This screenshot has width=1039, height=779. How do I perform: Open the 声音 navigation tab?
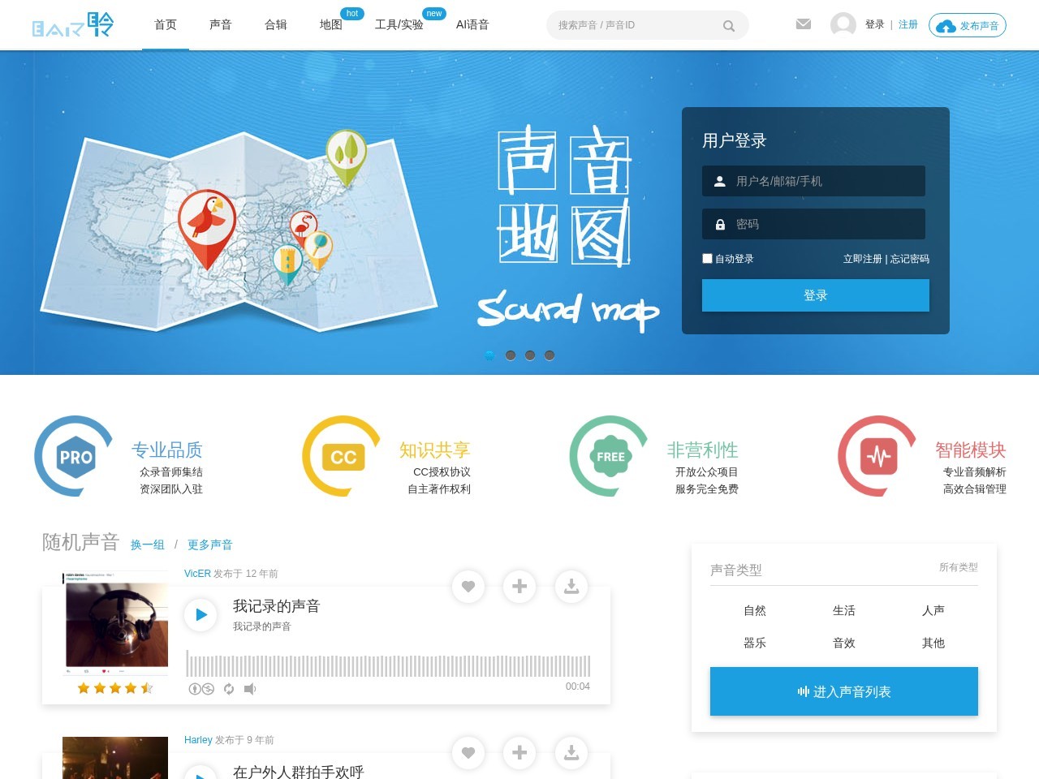click(221, 25)
